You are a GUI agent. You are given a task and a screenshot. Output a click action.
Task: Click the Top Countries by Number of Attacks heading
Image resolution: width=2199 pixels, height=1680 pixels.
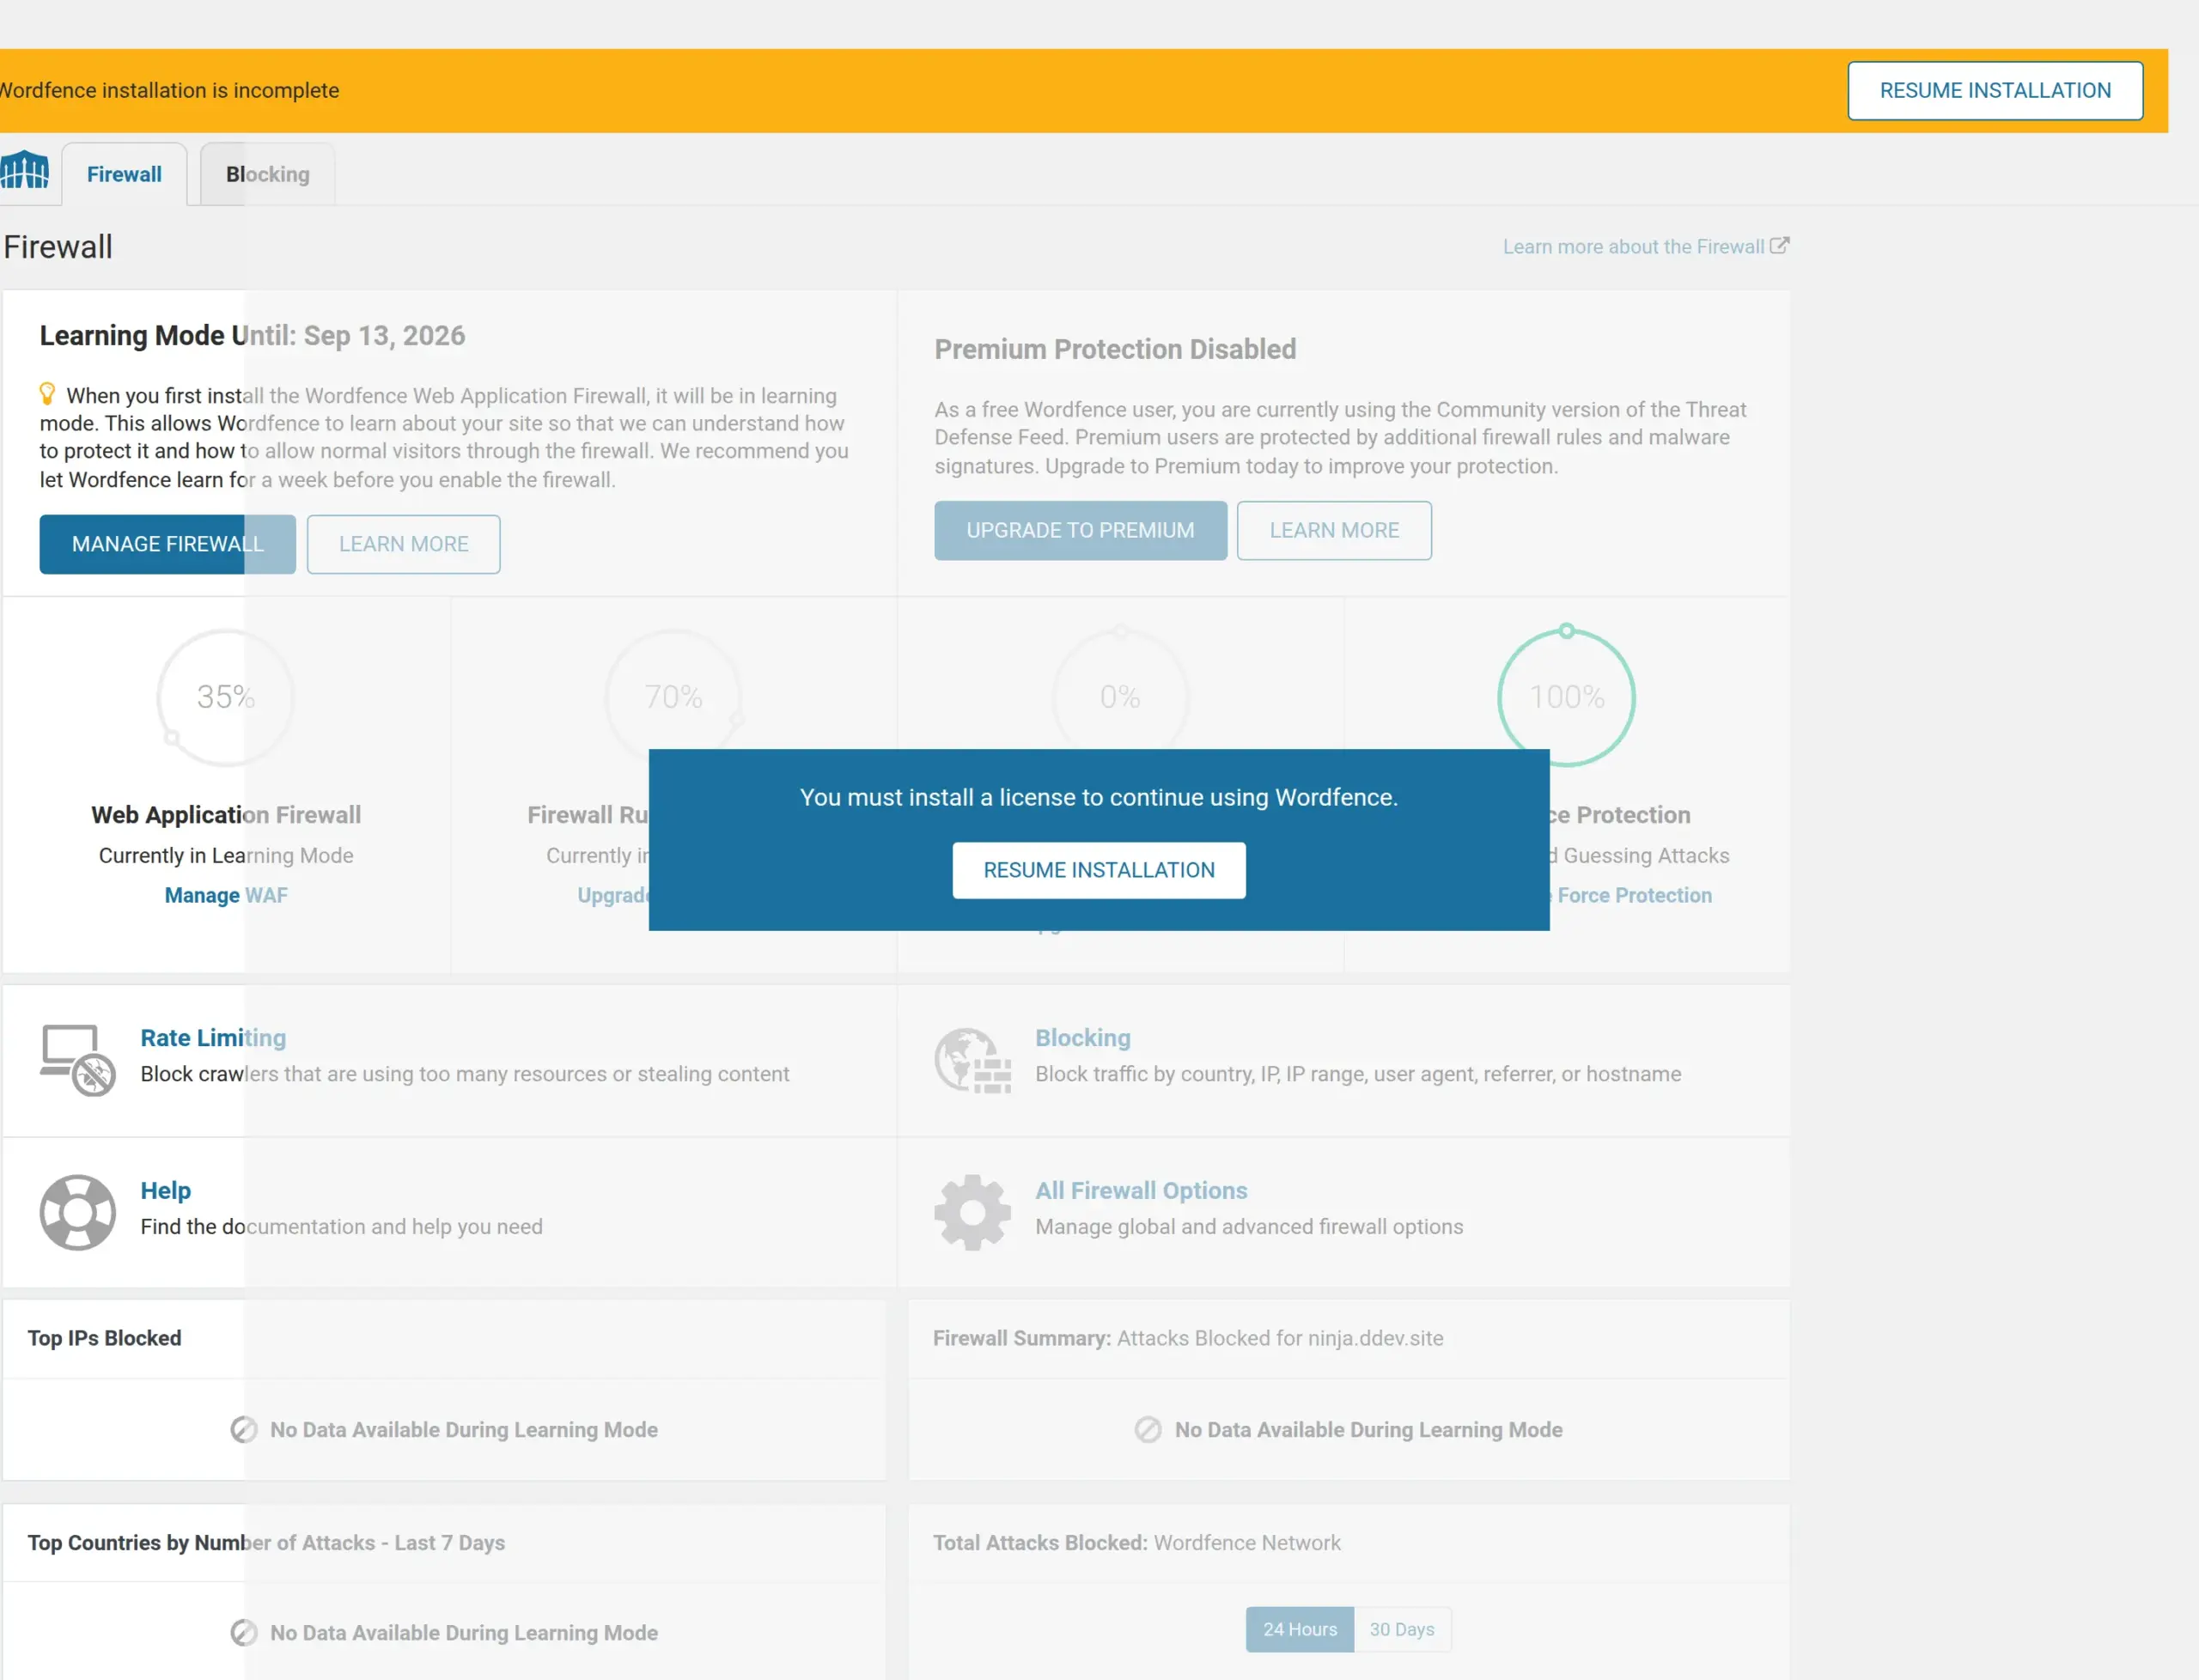266,1542
